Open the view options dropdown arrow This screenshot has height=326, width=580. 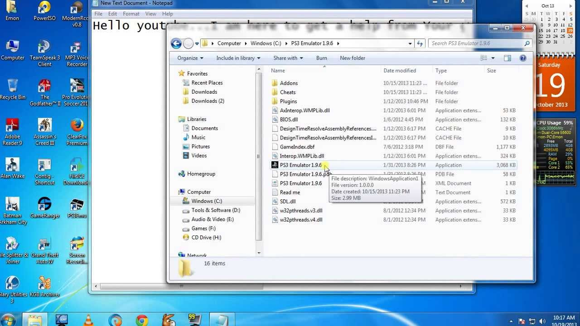pyautogui.click(x=493, y=58)
